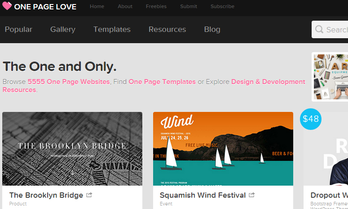348x209 pixels.
Task: Click The One and Only heading
Action: [59, 67]
